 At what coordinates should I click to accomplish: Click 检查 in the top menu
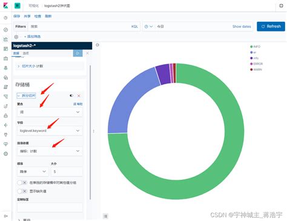pos(38,16)
